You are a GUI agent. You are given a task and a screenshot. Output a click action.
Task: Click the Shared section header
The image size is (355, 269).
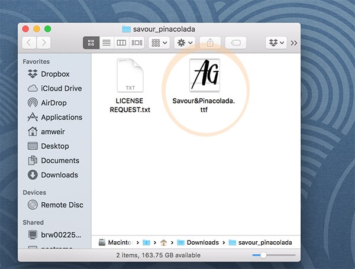pyautogui.click(x=33, y=222)
